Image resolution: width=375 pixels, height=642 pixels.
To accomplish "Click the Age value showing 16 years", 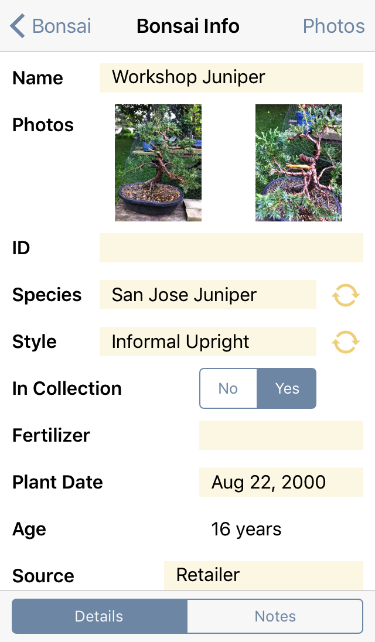I will pyautogui.click(x=246, y=529).
